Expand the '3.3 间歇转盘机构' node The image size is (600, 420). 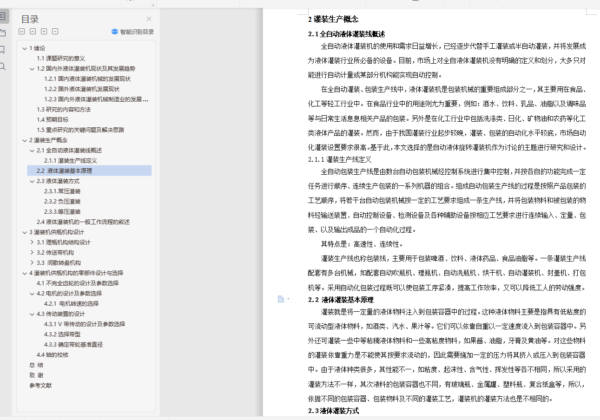coord(32,262)
